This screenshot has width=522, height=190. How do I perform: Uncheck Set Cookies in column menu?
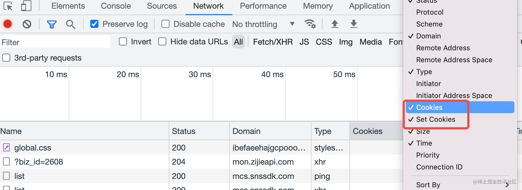tap(435, 119)
